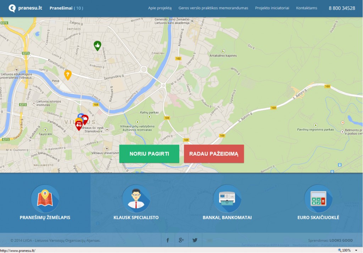Image resolution: width=363 pixels, height=253 pixels.
Task: Click the phone number 8 800 34528
Action: (342, 8)
